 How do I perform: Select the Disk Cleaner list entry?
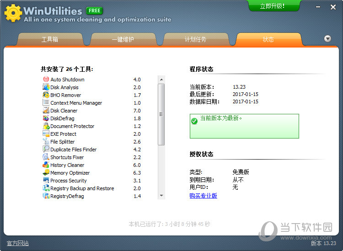click(92, 111)
